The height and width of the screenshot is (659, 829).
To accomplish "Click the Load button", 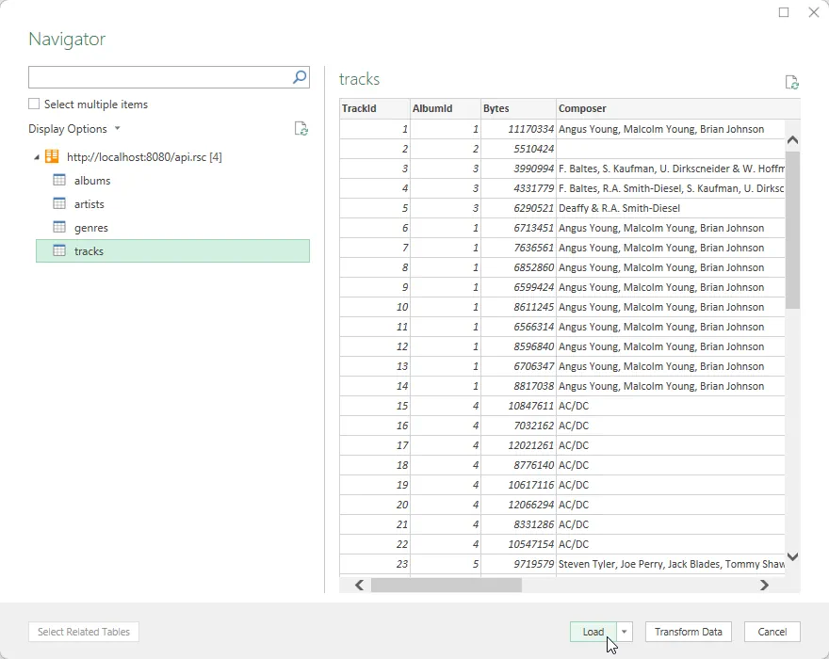I will (593, 632).
